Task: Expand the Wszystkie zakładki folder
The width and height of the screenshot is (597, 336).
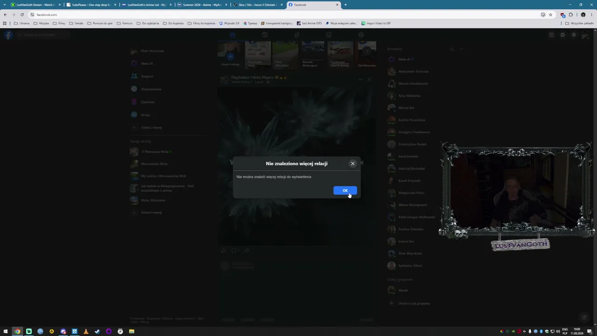Action: [x=580, y=23]
